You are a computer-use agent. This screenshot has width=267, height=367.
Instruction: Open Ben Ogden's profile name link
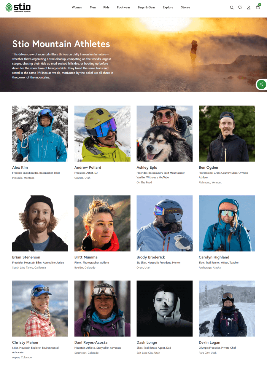point(209,167)
